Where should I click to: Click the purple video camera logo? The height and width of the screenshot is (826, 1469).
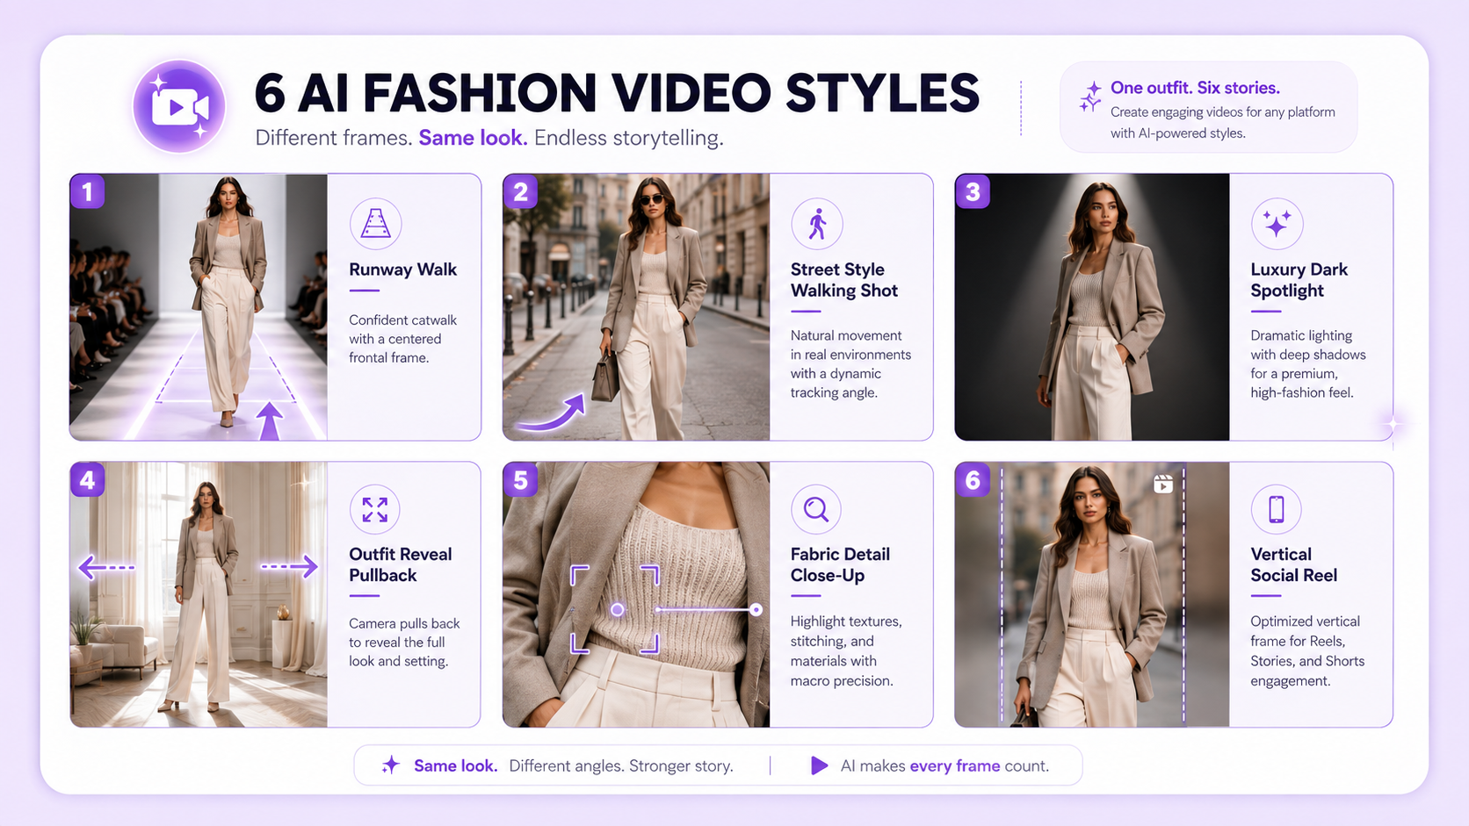click(x=179, y=106)
